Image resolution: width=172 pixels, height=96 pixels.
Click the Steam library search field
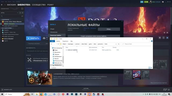tap(11, 16)
